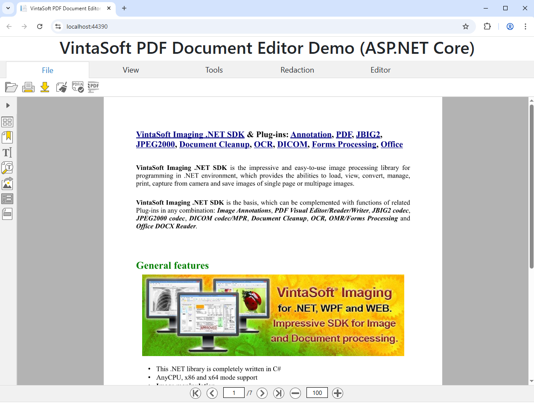Viewport: 534px width, 409px height.
Task: Open the Forms Processing link
Action: [344, 144]
